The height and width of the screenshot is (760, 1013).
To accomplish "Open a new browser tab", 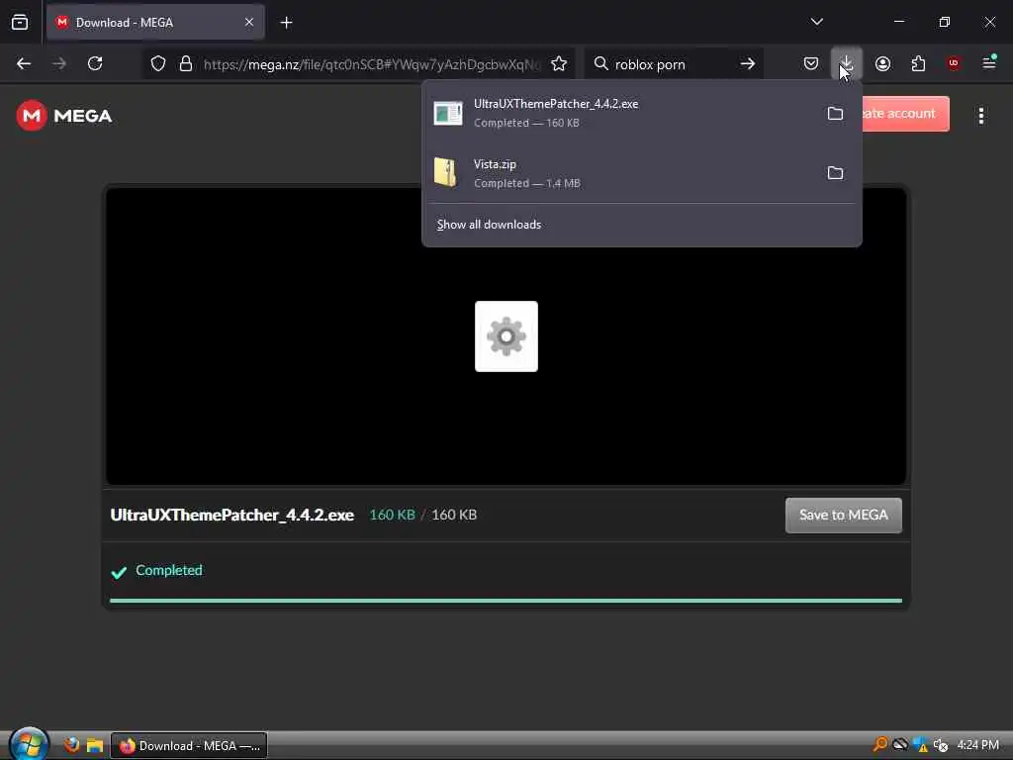I will pyautogui.click(x=286, y=23).
